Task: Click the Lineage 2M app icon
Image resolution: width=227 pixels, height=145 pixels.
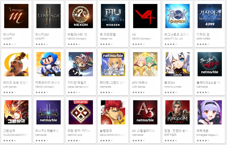Action: (x=49, y=16)
